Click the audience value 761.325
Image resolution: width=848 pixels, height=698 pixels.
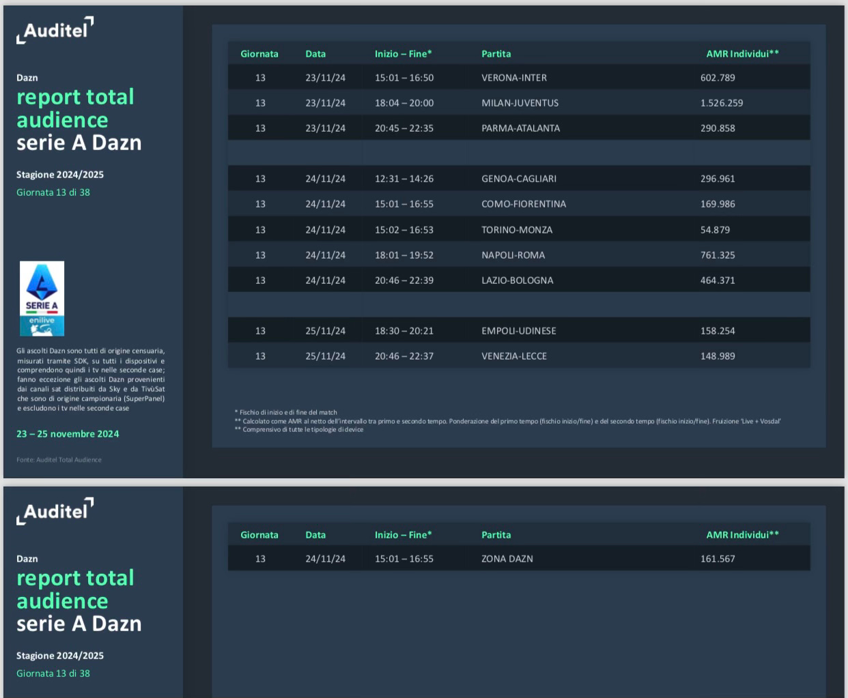(x=718, y=255)
